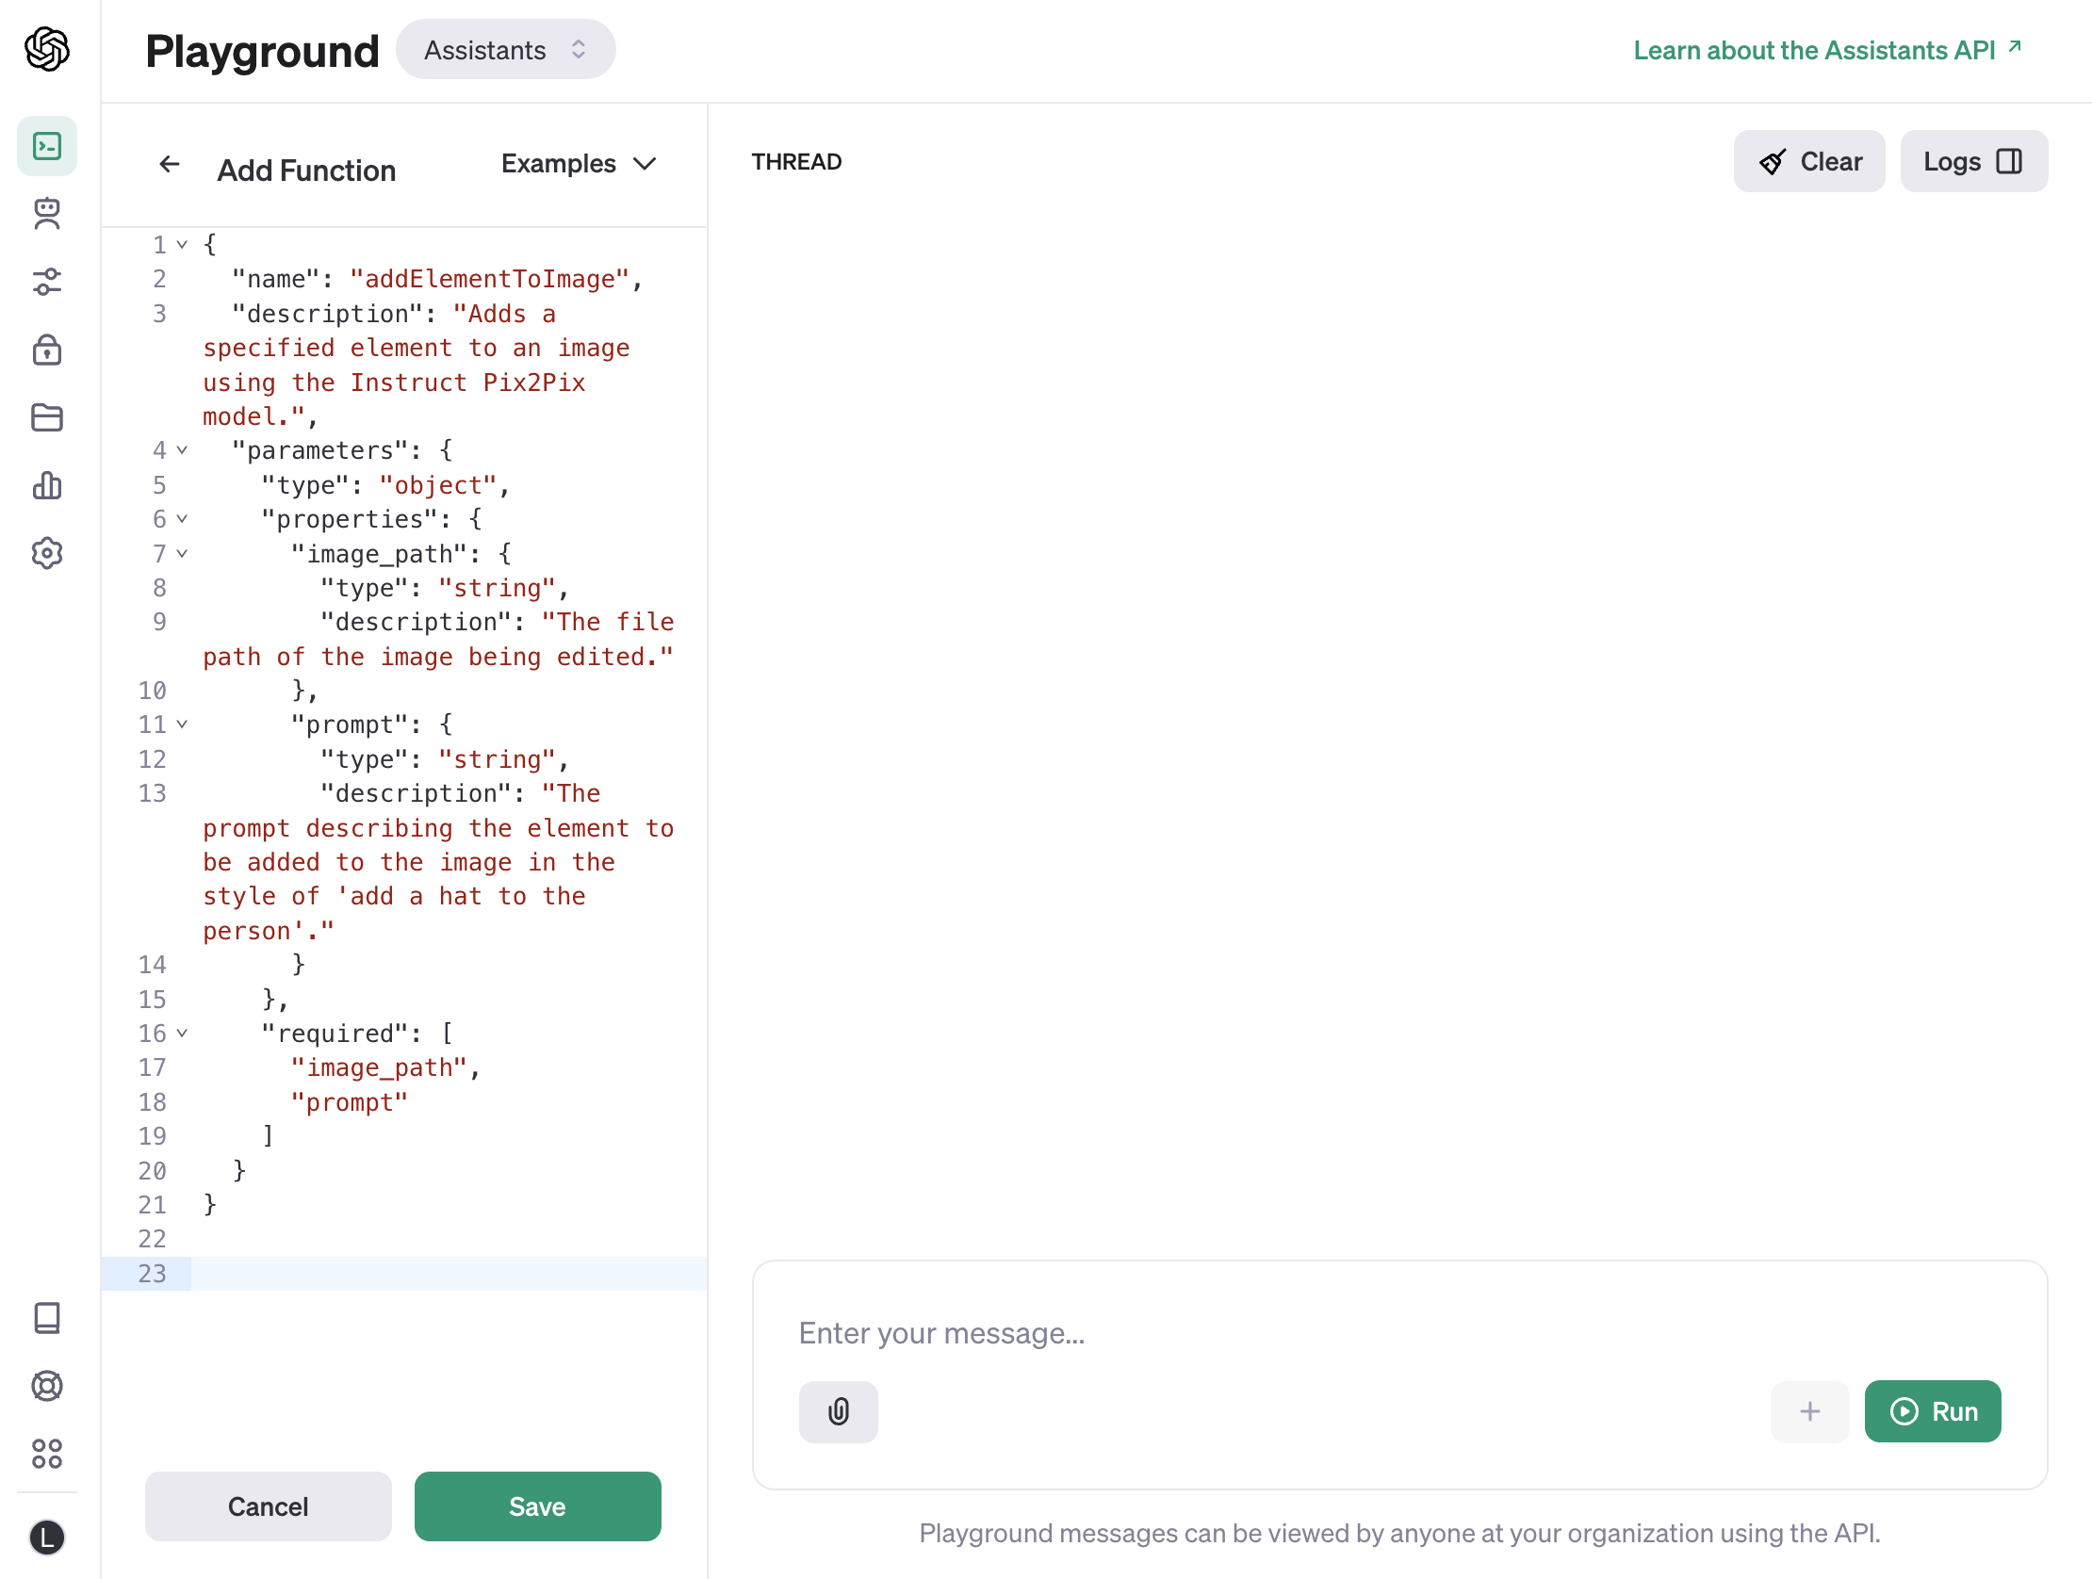Screen dimensions: 2092x1579
Task: Collapse the properties fold on line 6
Action: [x=182, y=519]
